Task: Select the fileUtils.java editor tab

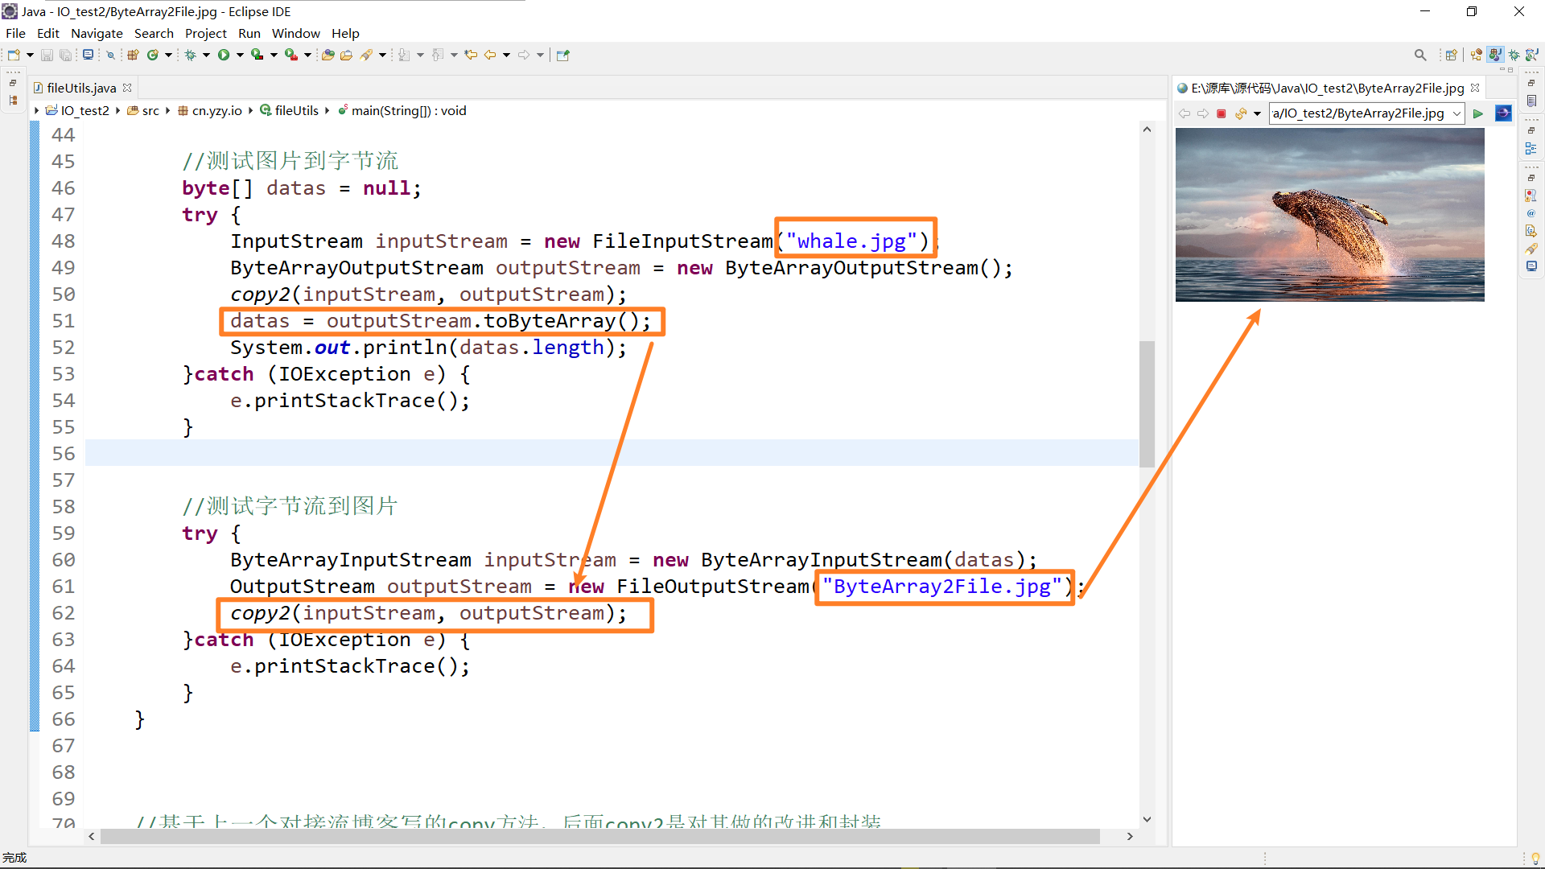Action: [80, 88]
